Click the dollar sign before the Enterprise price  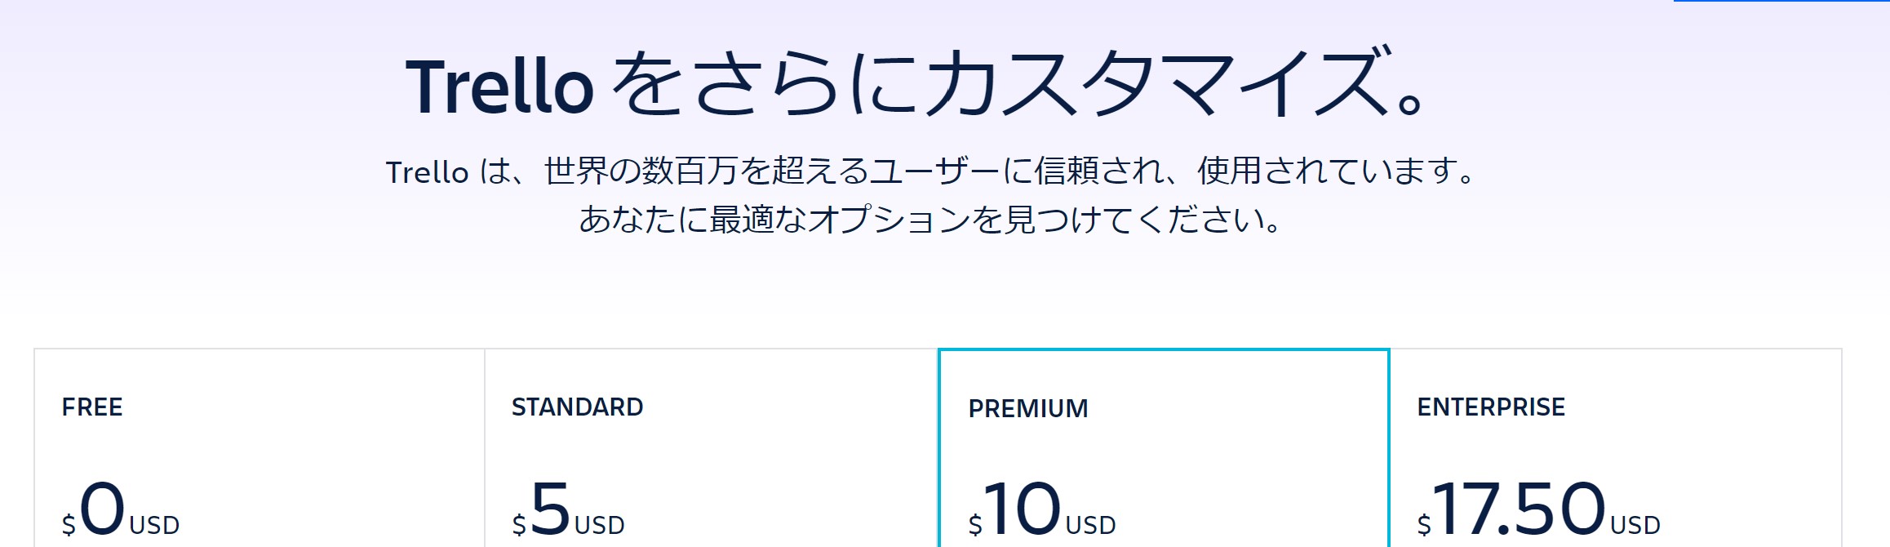coord(1424,525)
